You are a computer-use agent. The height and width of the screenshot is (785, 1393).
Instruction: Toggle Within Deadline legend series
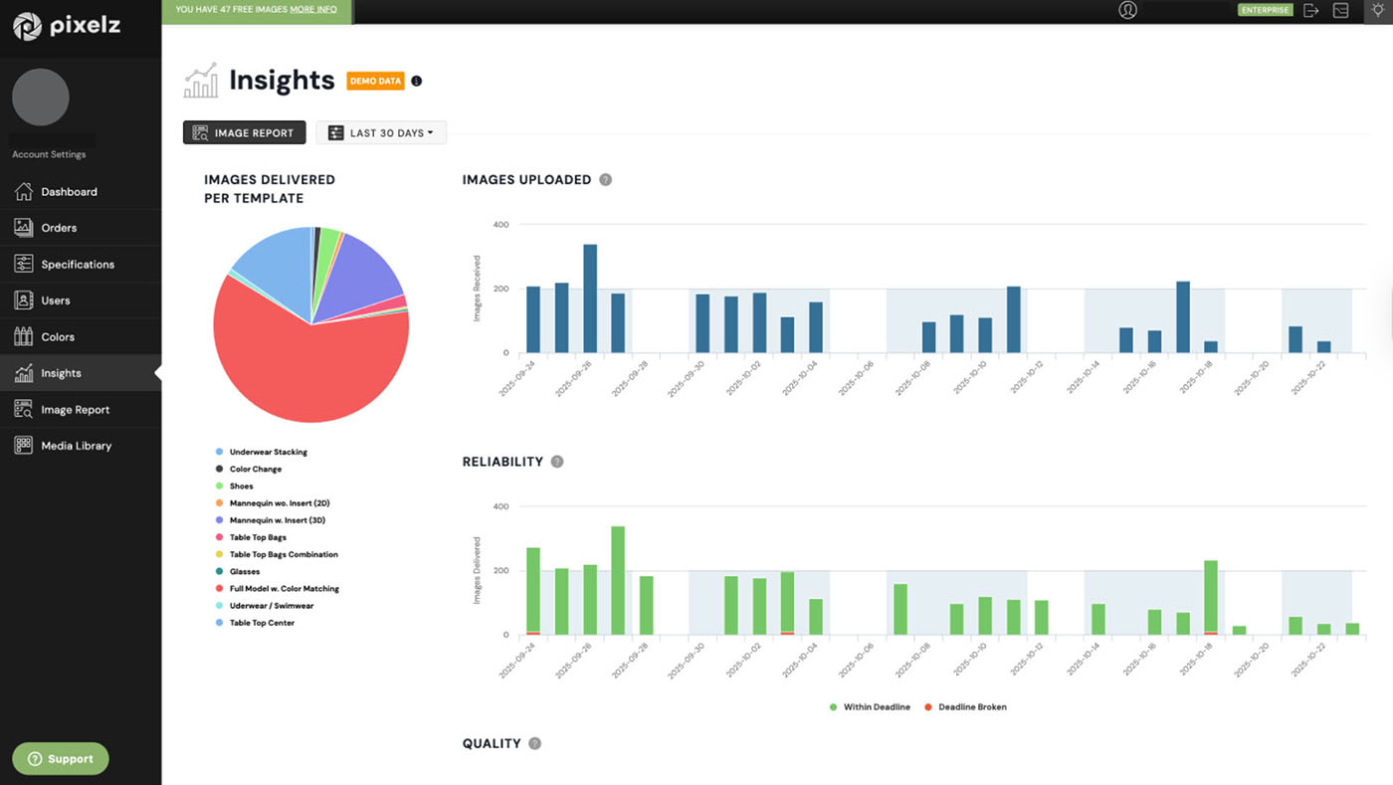point(870,707)
